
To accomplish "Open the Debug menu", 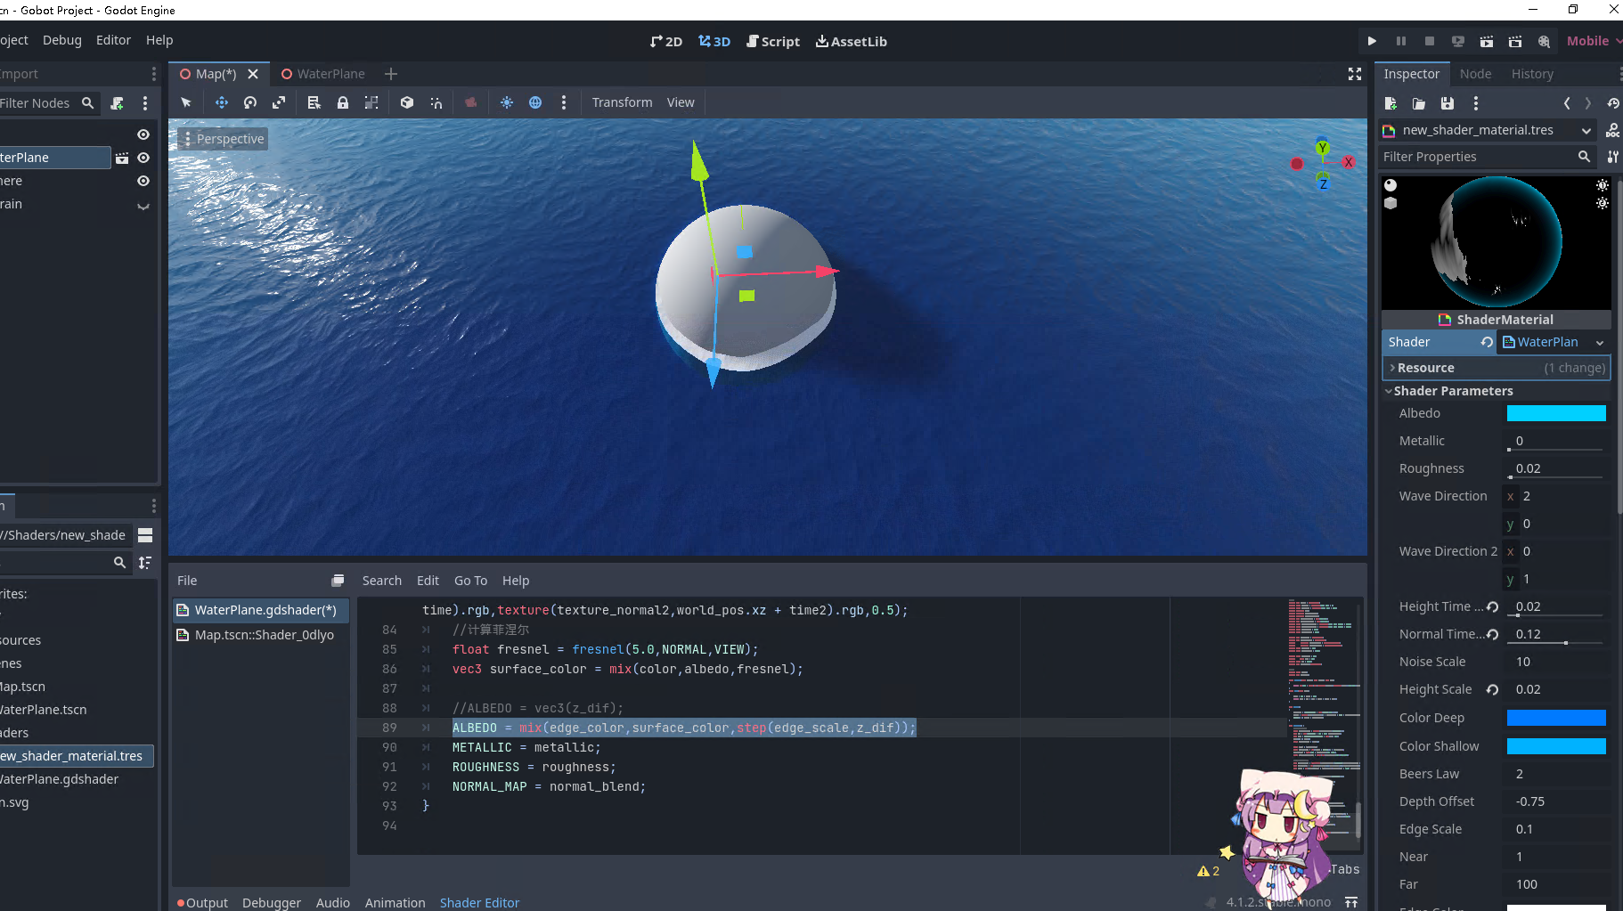I will (x=61, y=40).
